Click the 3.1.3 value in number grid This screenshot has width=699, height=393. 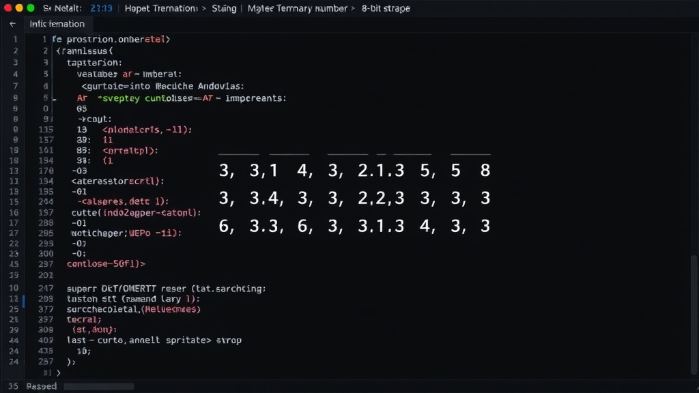381,227
